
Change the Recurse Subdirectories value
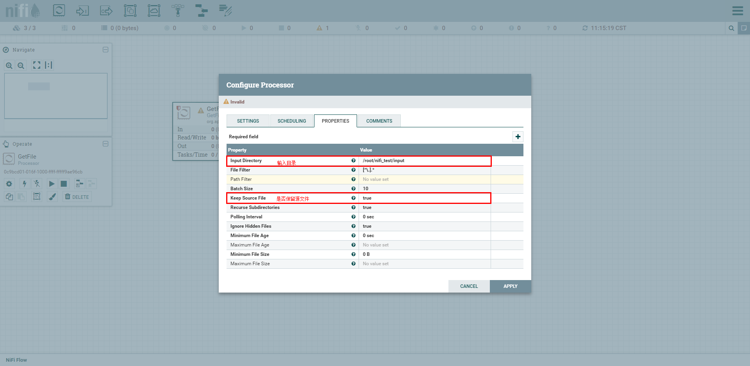[425, 207]
